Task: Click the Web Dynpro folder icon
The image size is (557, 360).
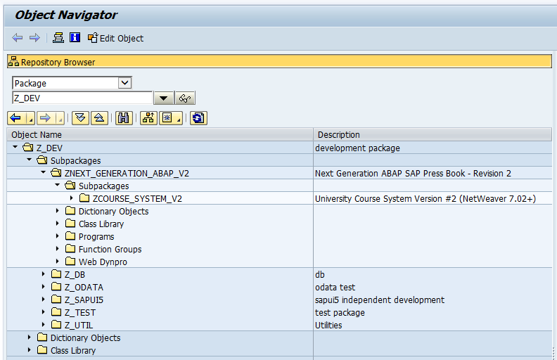Action: pos(70,262)
